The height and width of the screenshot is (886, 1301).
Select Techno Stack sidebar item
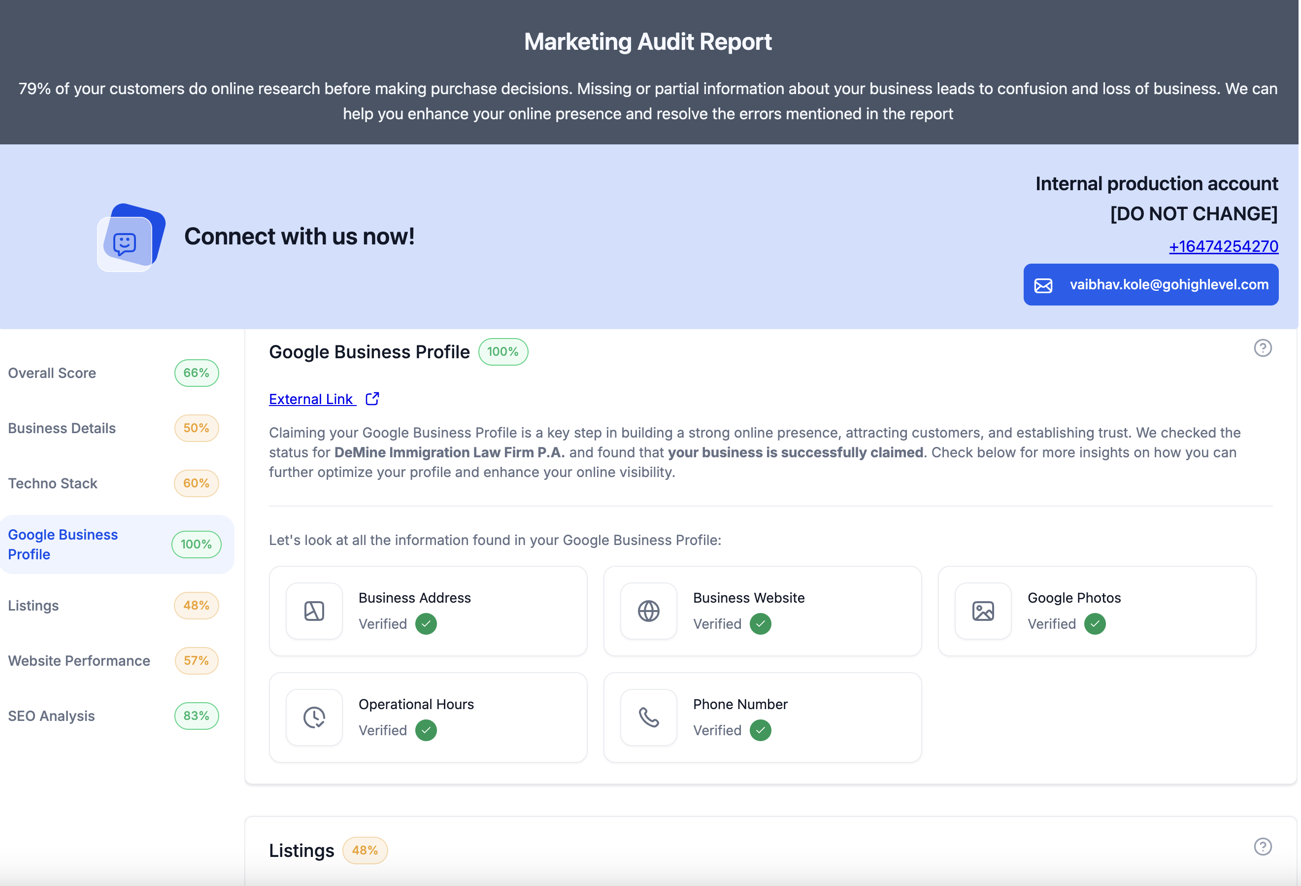click(x=53, y=483)
